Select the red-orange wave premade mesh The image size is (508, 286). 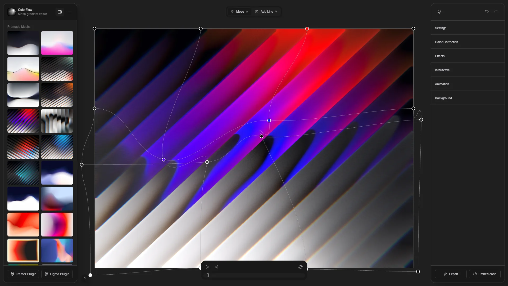tap(23, 225)
